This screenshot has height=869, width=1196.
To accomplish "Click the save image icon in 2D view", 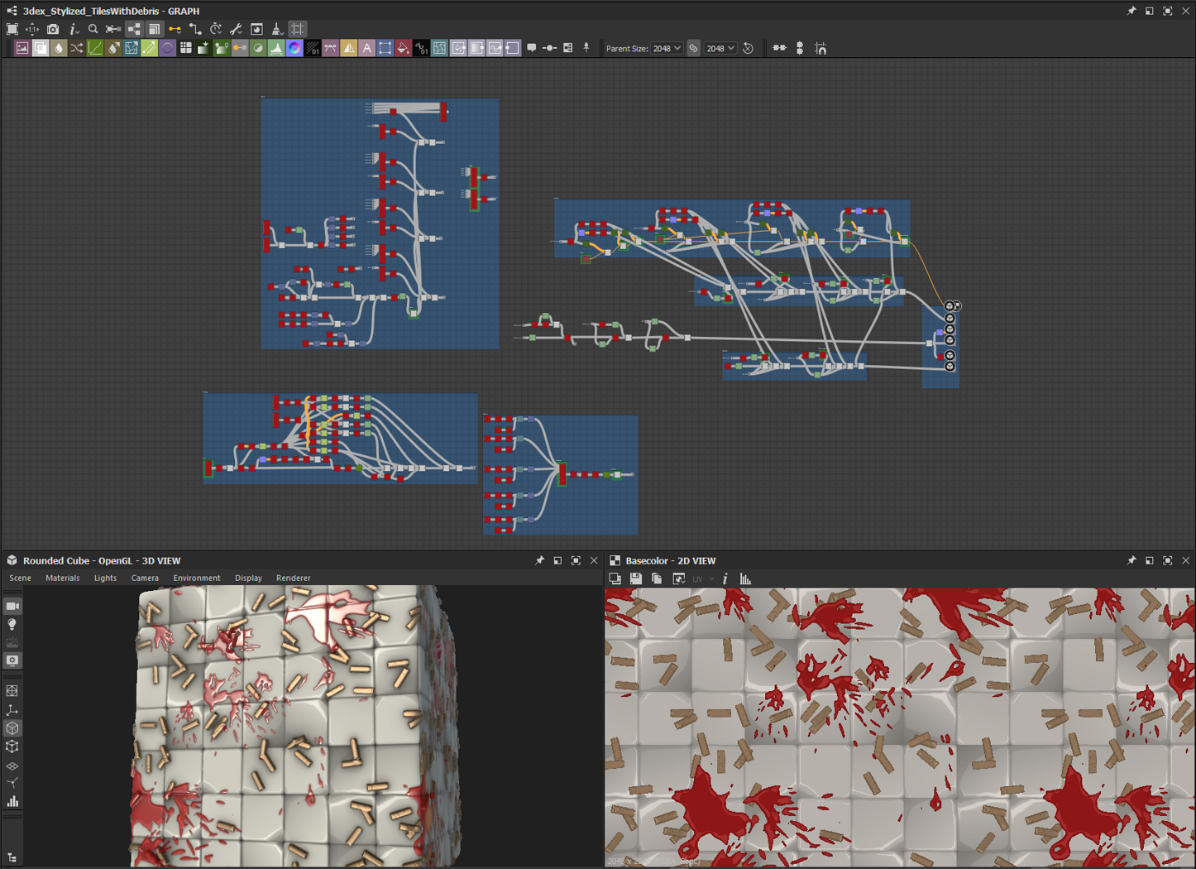I will (635, 579).
